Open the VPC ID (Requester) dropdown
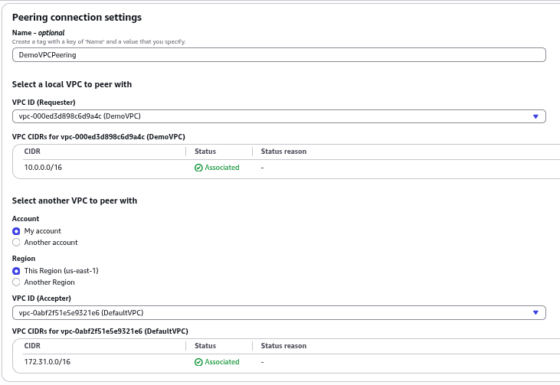This screenshot has width=560, height=385. tap(279, 116)
